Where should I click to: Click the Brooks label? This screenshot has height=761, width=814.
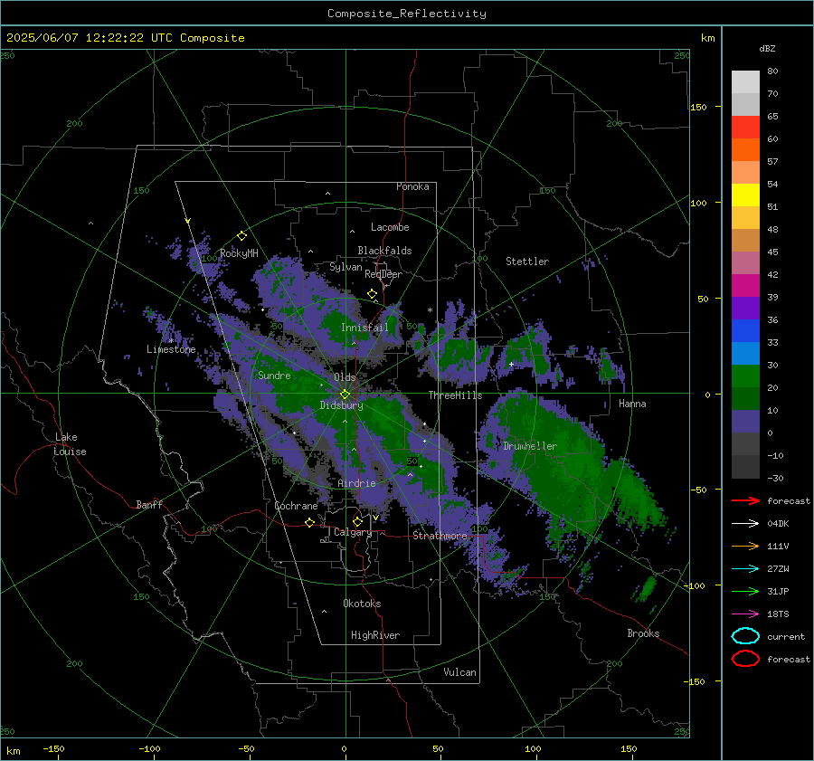643,633
